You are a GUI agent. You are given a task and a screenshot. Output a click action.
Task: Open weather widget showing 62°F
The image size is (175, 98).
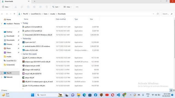point(5,95)
